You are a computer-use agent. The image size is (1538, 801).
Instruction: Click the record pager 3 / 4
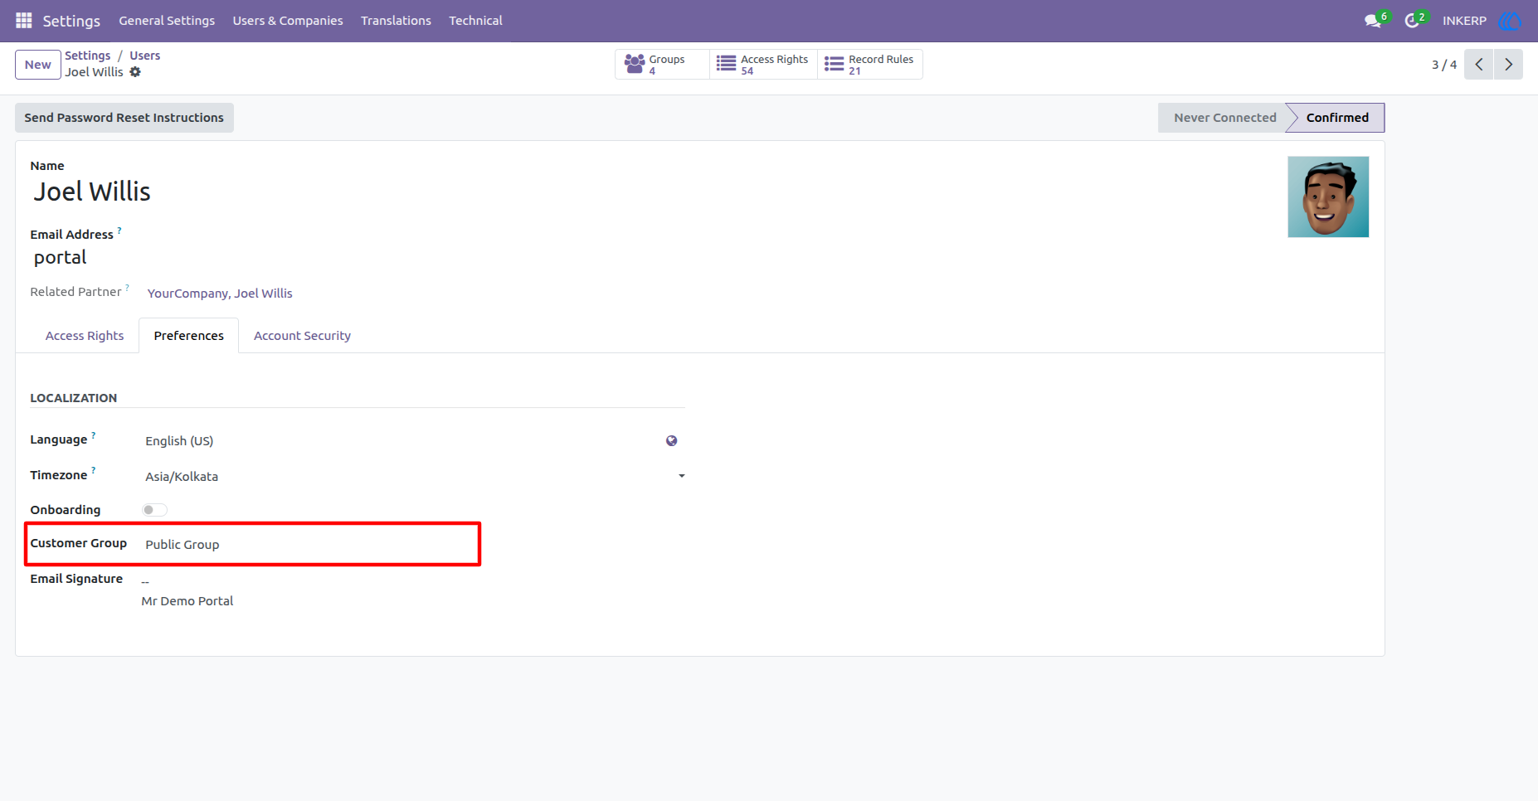(1444, 65)
